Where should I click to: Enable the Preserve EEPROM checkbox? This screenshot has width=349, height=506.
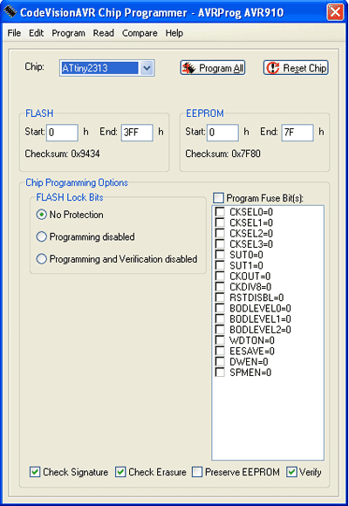click(x=197, y=472)
